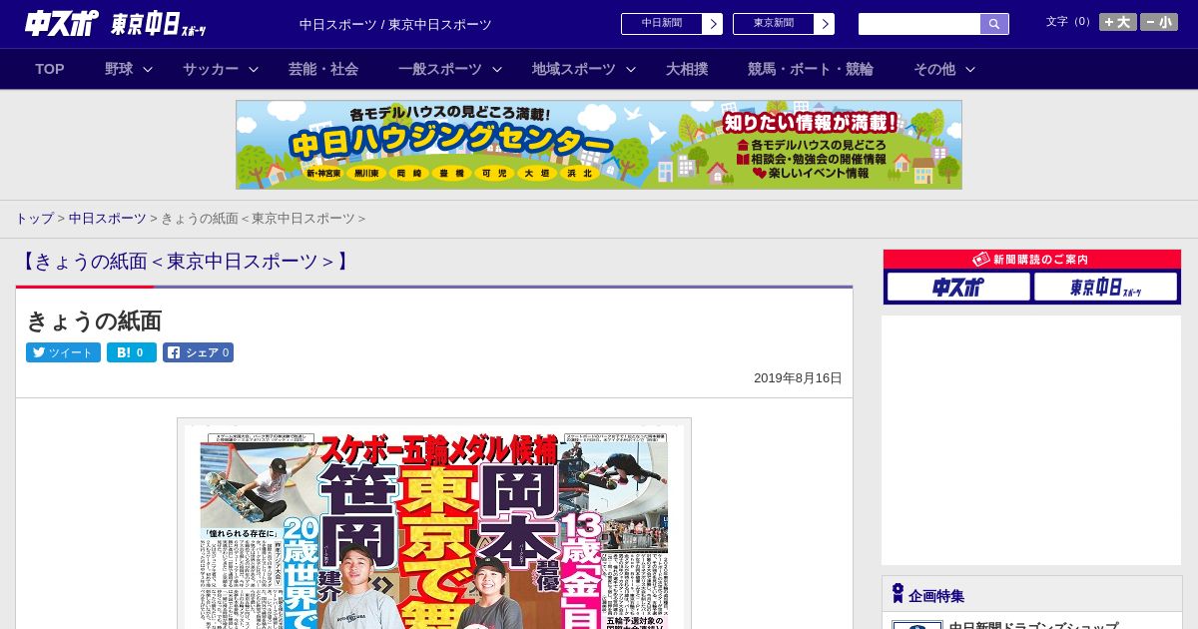Open the 芸能・社会 menu item
Viewport: 1198px width, 629px height.
click(x=323, y=69)
